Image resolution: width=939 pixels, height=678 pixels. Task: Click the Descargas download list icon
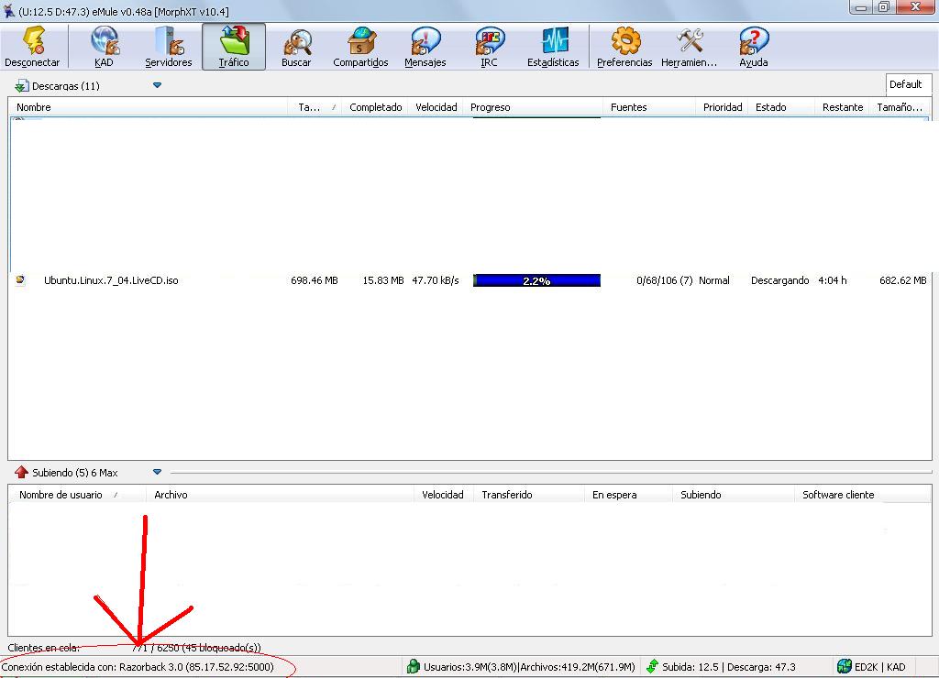(22, 86)
